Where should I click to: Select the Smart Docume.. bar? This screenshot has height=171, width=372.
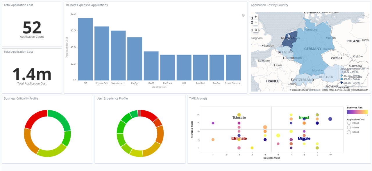[x=233, y=68]
